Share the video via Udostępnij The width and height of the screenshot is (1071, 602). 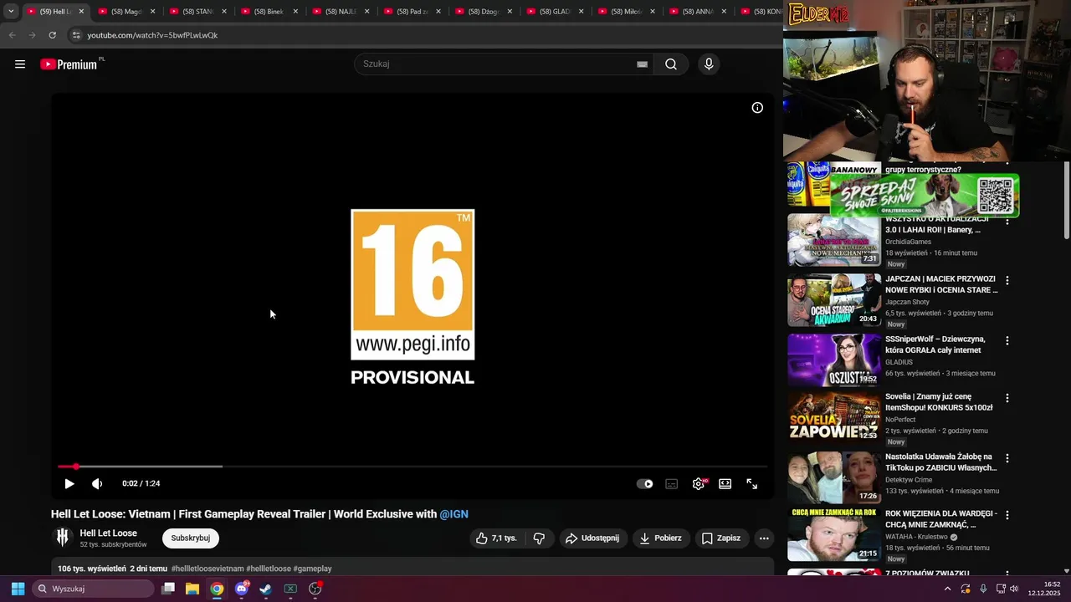pyautogui.click(x=592, y=538)
